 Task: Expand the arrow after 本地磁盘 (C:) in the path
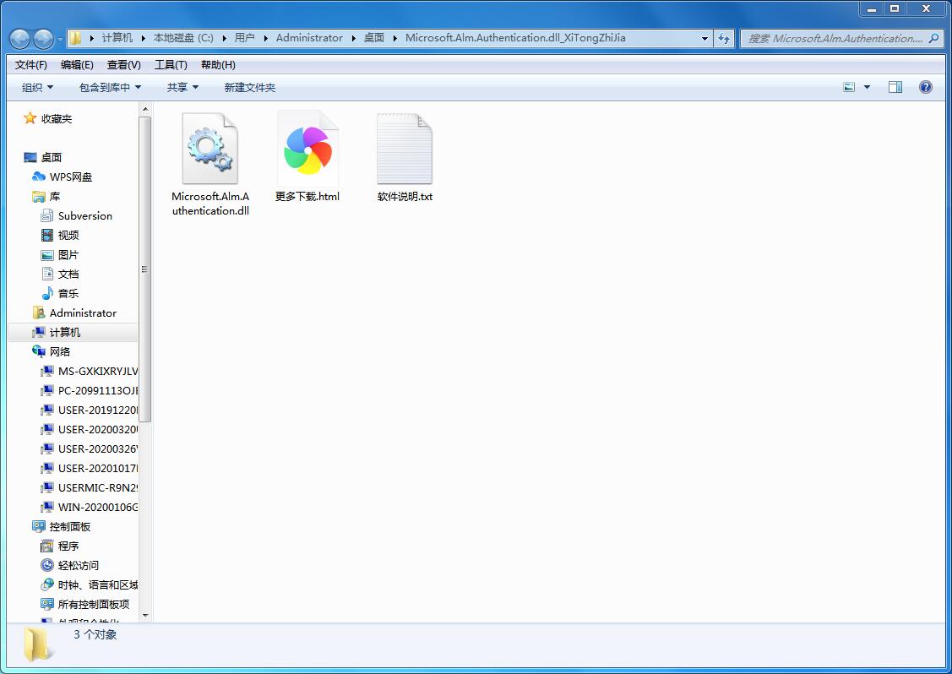point(224,38)
